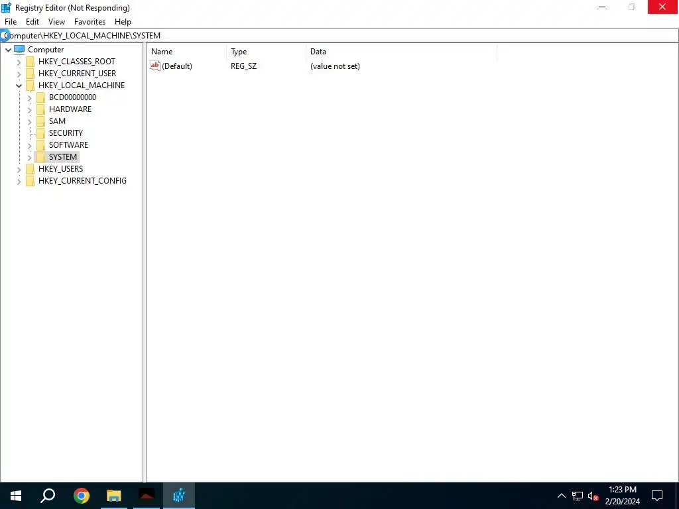Click BCD00000000 folder icon
This screenshot has width=679, height=509.
click(x=40, y=97)
